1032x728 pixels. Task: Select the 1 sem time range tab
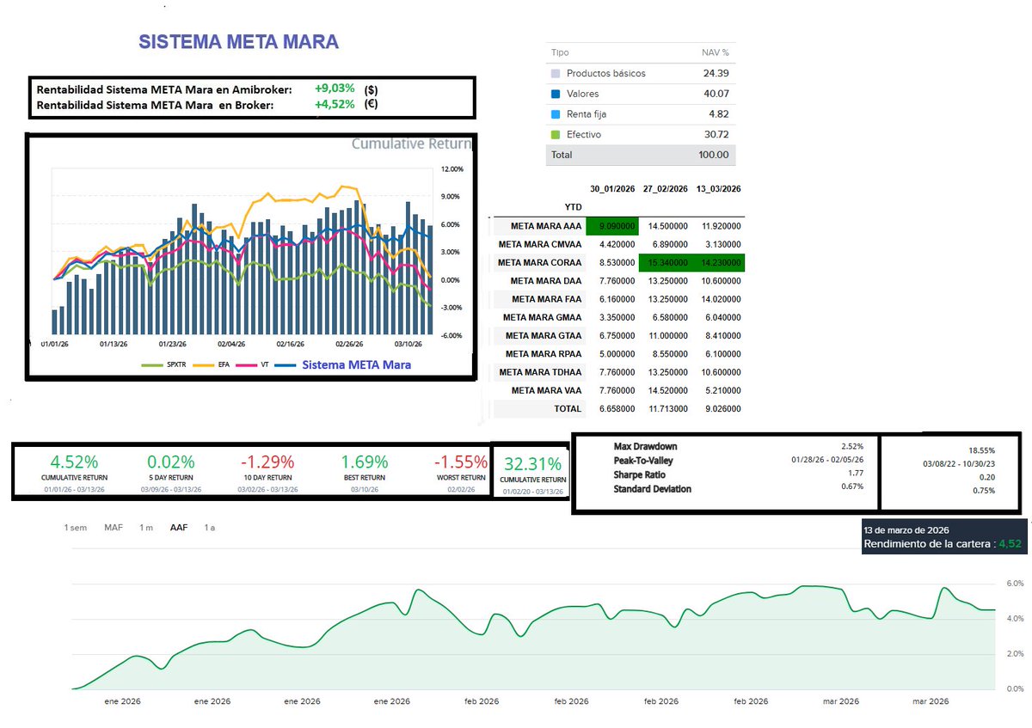pyautogui.click(x=75, y=528)
